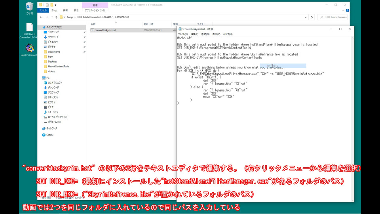Image resolution: width=380 pixels, height=214 pixels.
Task: Click Explorer forward navigation arrow
Action: pos(47,17)
